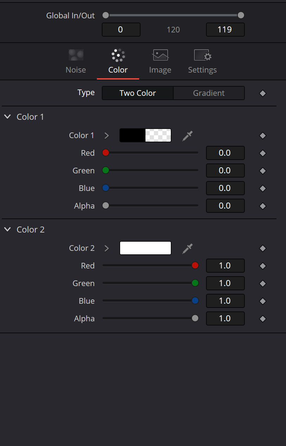This screenshot has width=286, height=446.
Task: Open the Color 1 swatch
Action: pyautogui.click(x=145, y=135)
